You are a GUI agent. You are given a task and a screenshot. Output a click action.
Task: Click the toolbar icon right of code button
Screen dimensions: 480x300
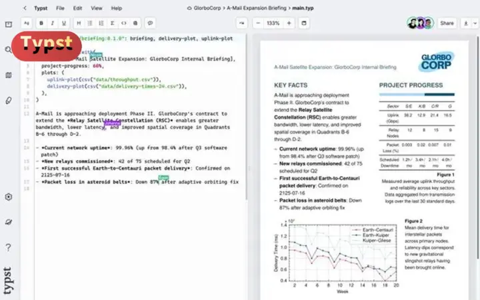point(135,23)
